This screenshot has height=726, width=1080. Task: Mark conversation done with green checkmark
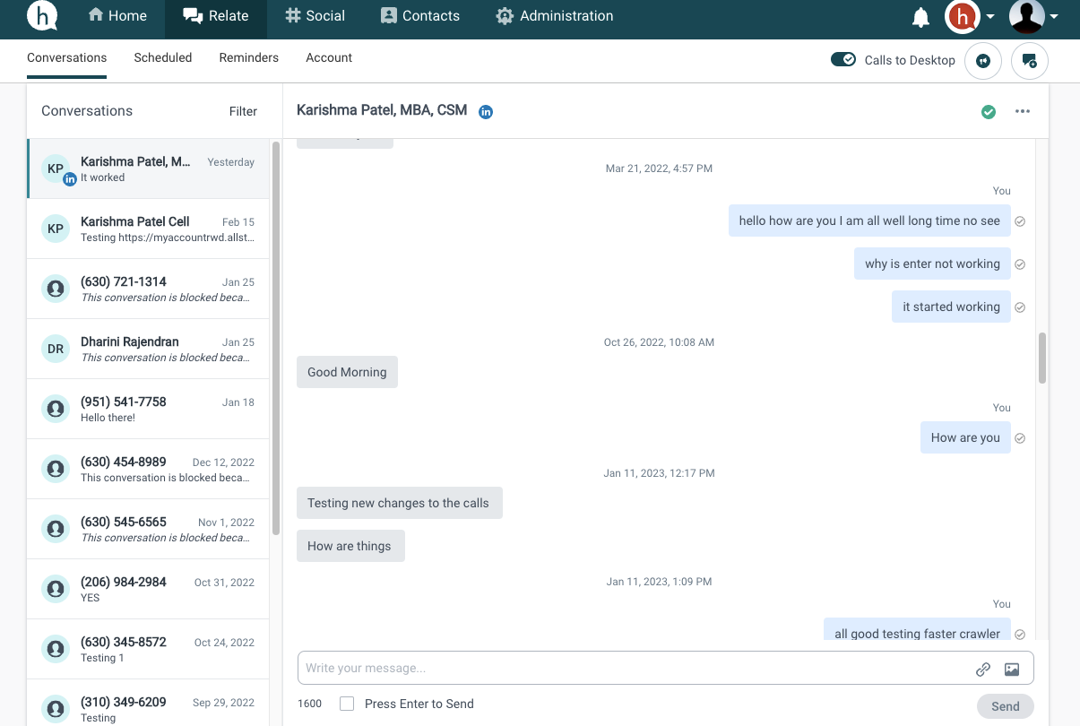[989, 112]
